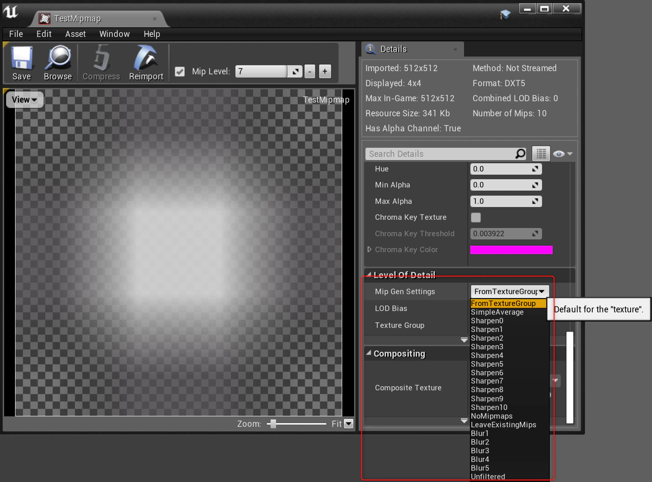Select the TestMipmap tab
This screenshot has height=482, width=652.
pos(98,19)
